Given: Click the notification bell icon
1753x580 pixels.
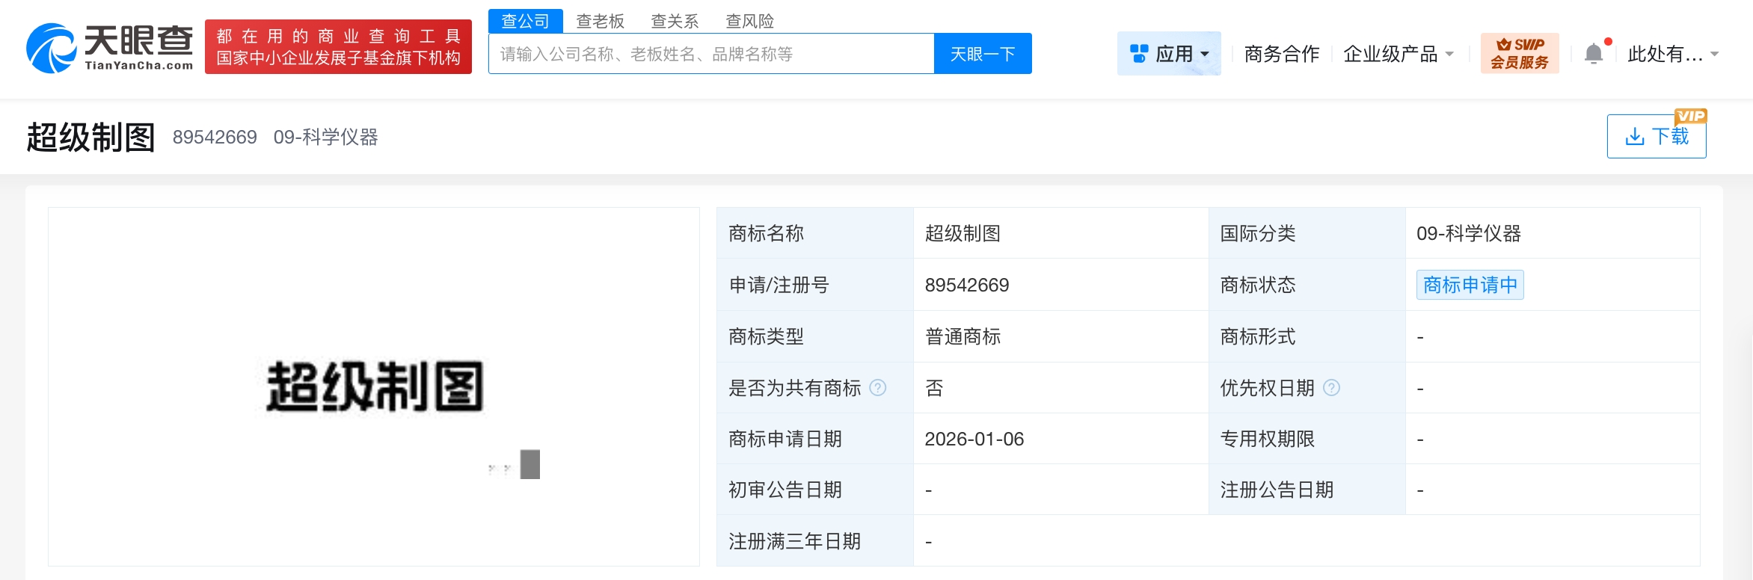Looking at the screenshot, I should pyautogui.click(x=1594, y=54).
